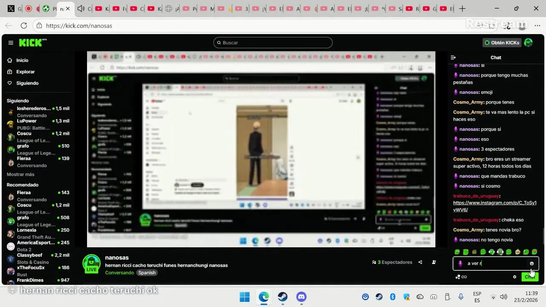The width and height of the screenshot is (546, 307).
Task: Open Windows Start menu
Action: pos(245,297)
